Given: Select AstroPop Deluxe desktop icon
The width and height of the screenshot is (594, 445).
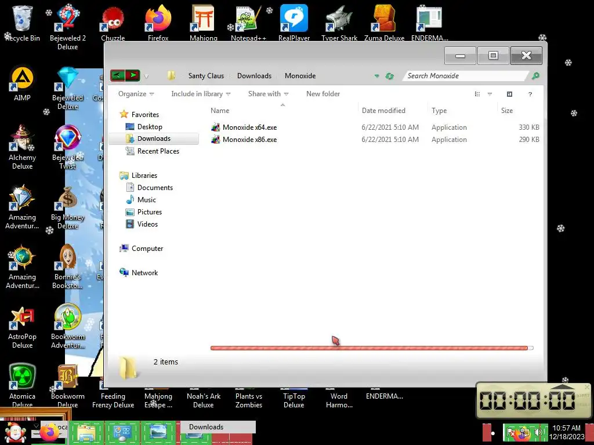Looking at the screenshot, I should (x=23, y=327).
